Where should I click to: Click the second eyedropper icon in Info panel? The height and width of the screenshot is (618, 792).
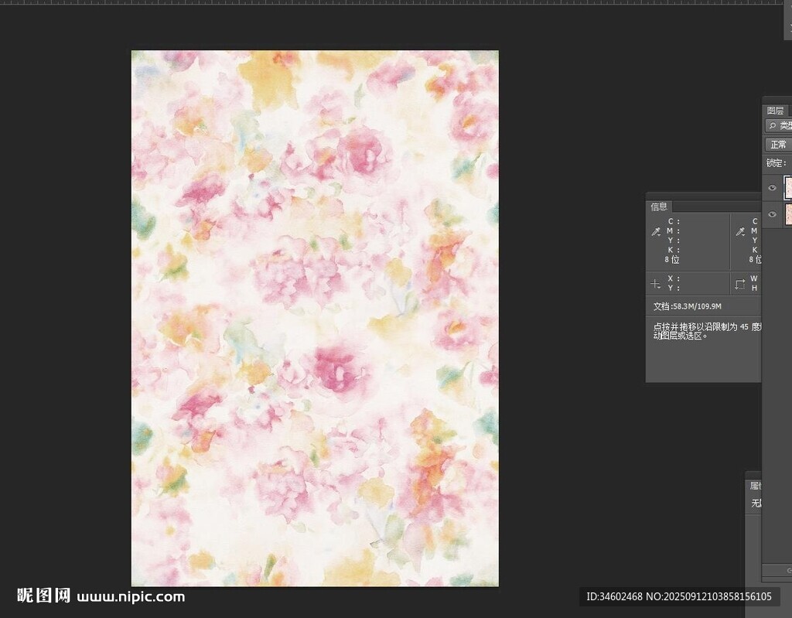(x=740, y=231)
